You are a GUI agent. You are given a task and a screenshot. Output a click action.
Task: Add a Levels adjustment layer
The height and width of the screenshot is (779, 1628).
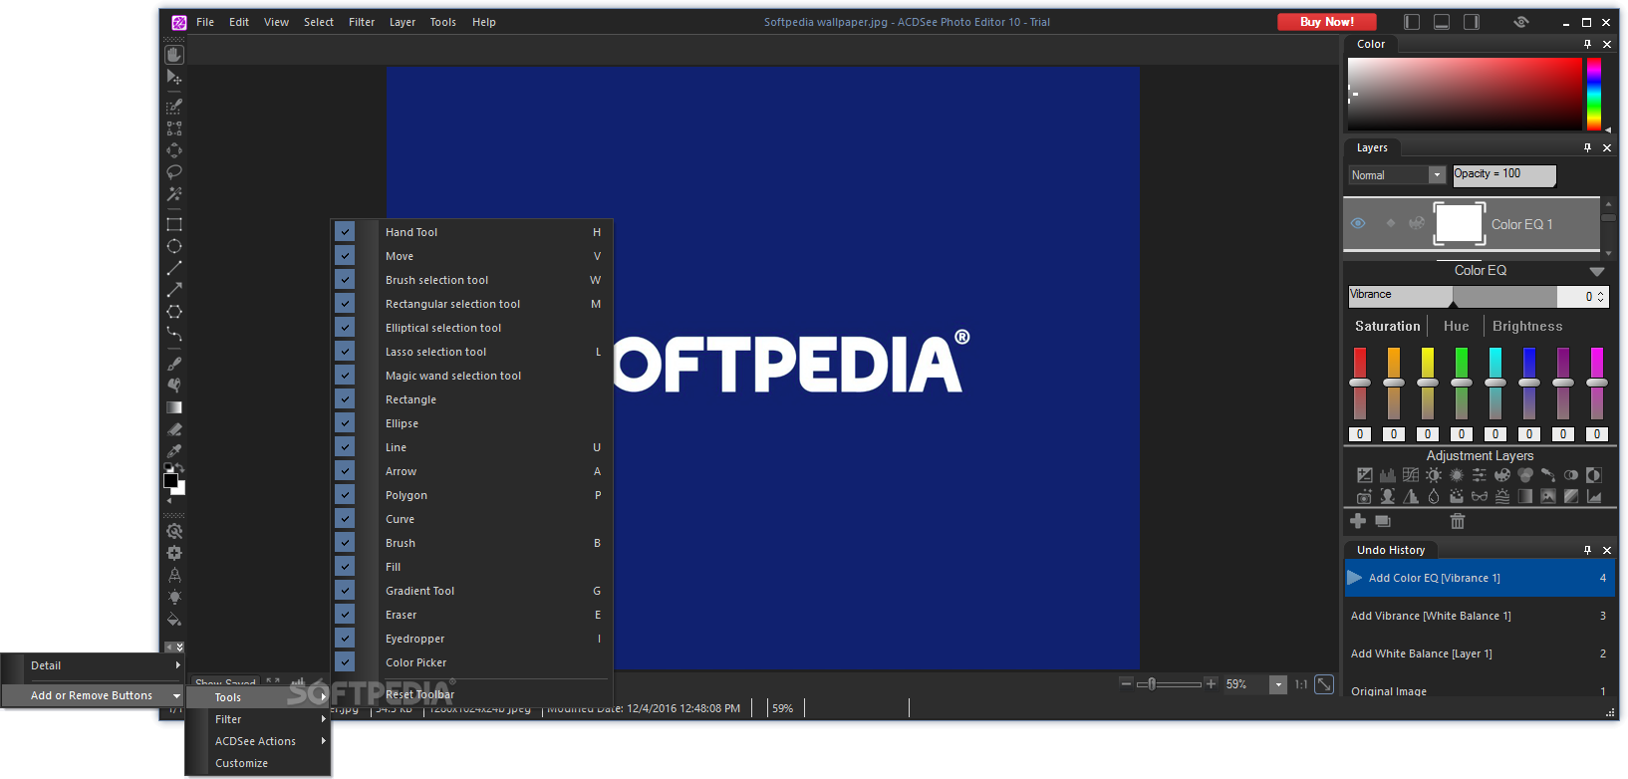tap(1388, 475)
